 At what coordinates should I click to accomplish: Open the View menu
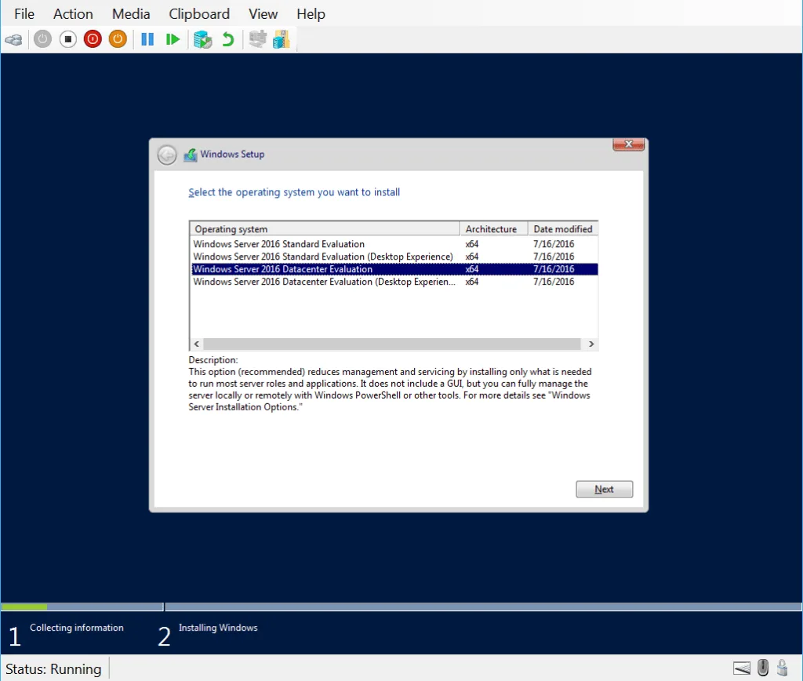tap(263, 14)
